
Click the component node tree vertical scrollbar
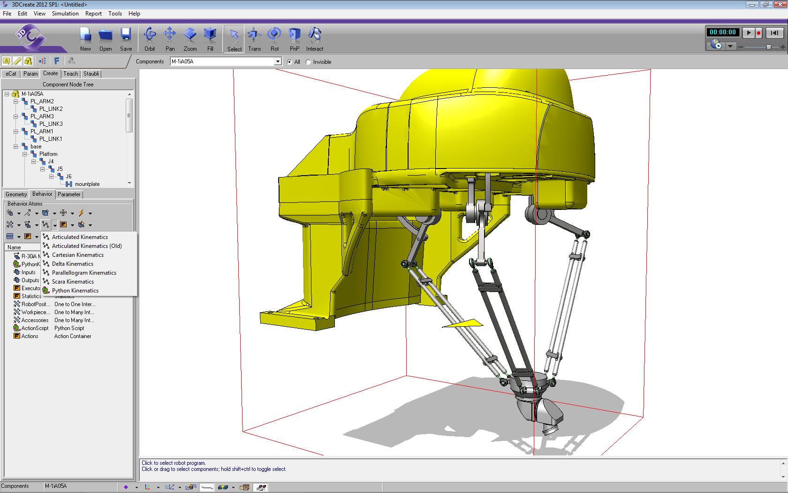pos(129,116)
